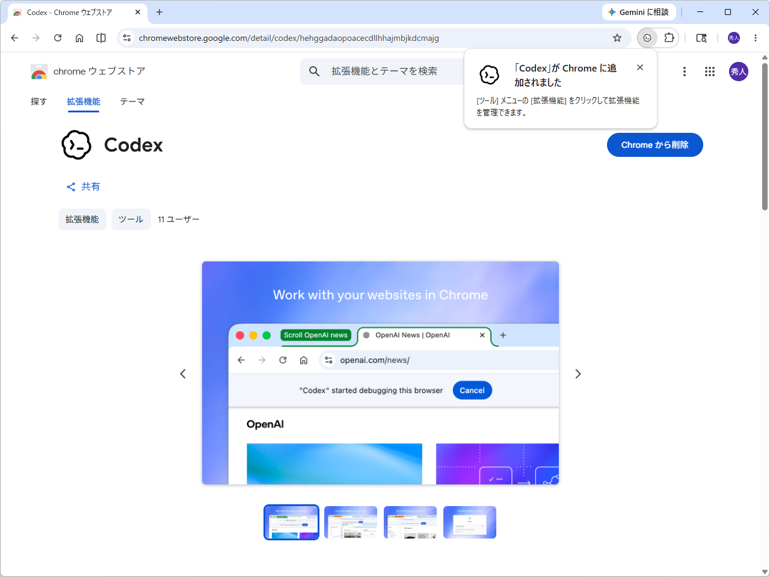This screenshot has height=577, width=770.
Task: Click the address bar URL text
Action: [x=289, y=38]
